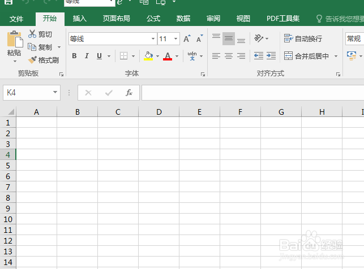Click the Save disk icon
The height and width of the screenshot is (269, 364).
[8, 2]
